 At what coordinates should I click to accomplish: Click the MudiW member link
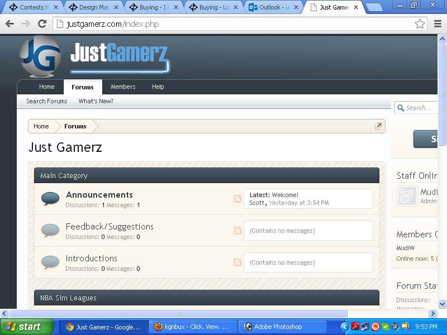406,248
